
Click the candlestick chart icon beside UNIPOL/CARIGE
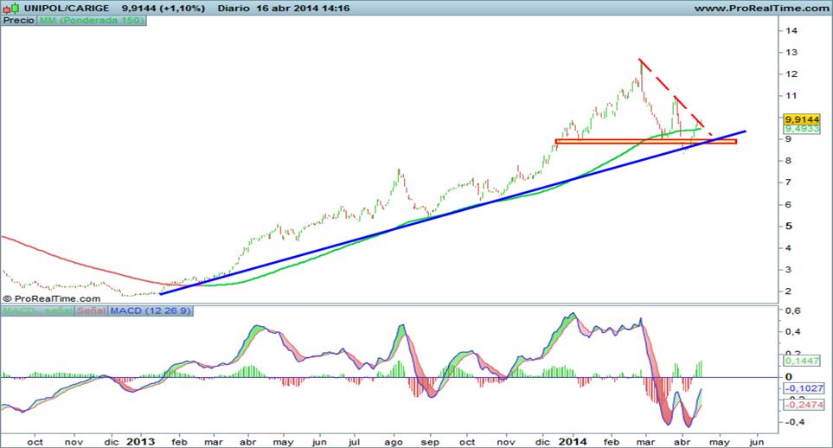click(11, 8)
